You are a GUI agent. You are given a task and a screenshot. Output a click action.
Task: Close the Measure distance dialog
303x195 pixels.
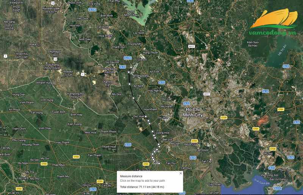pyautogui.click(x=181, y=173)
